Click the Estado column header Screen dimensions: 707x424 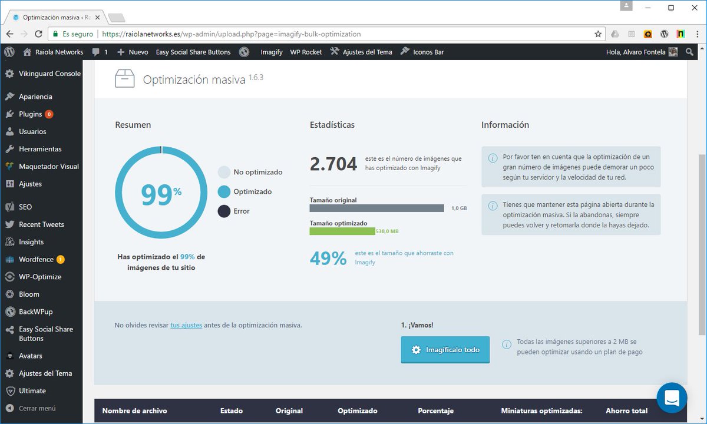(232, 410)
